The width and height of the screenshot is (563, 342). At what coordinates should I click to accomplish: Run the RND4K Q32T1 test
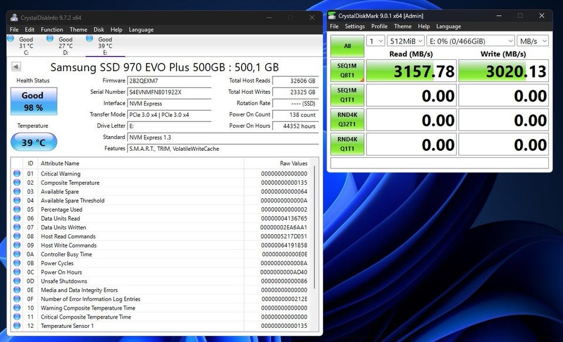tap(347, 120)
